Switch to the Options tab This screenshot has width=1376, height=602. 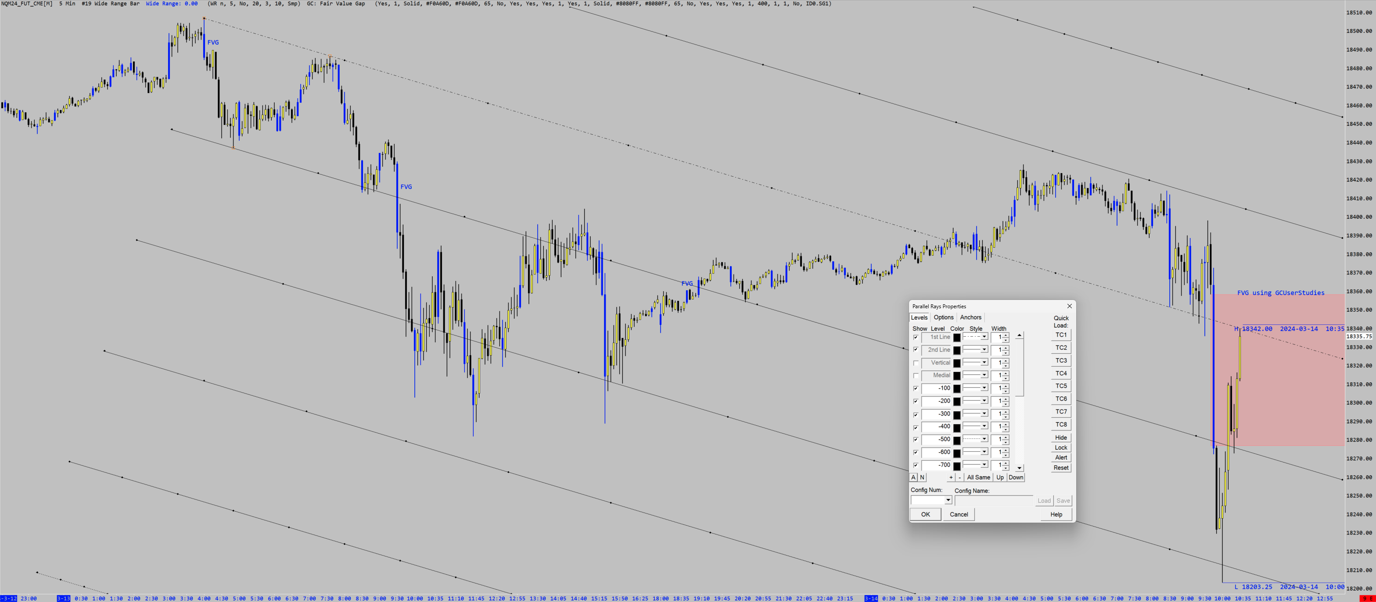click(943, 317)
